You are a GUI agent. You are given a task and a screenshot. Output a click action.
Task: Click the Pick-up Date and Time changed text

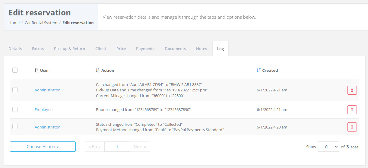152,90
